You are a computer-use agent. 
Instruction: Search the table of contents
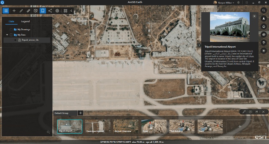coord(49,132)
